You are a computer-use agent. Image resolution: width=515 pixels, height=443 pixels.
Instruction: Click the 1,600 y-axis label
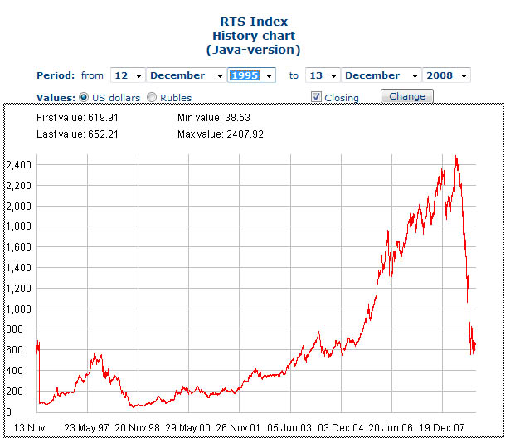(19, 247)
